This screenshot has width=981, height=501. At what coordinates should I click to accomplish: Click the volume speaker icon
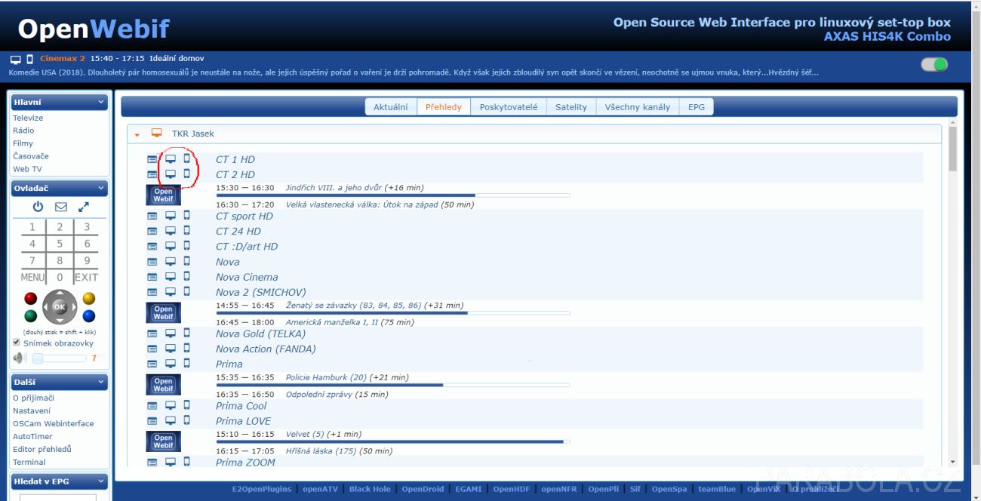20,358
